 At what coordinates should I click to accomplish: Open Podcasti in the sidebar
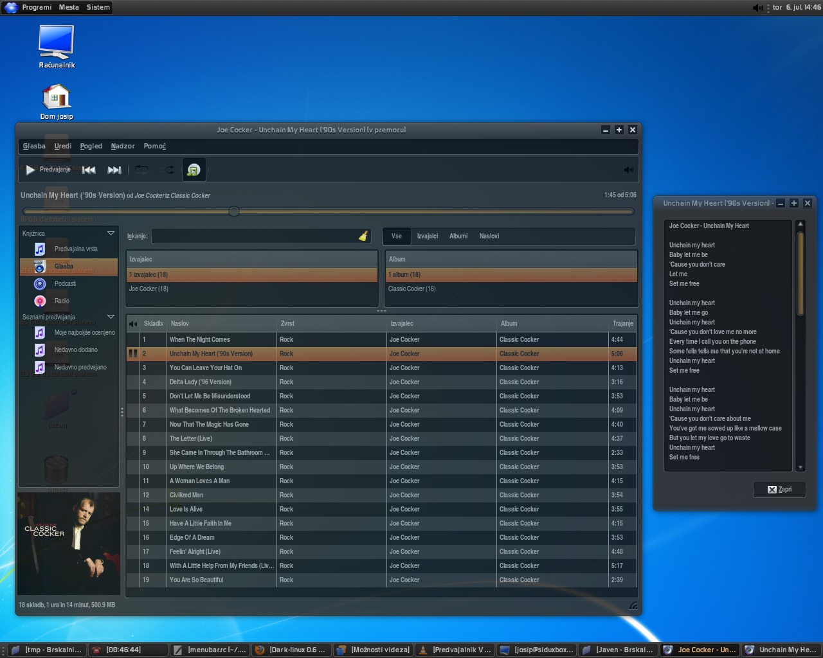pos(69,283)
